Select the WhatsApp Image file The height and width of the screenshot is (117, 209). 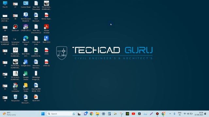[36, 76]
